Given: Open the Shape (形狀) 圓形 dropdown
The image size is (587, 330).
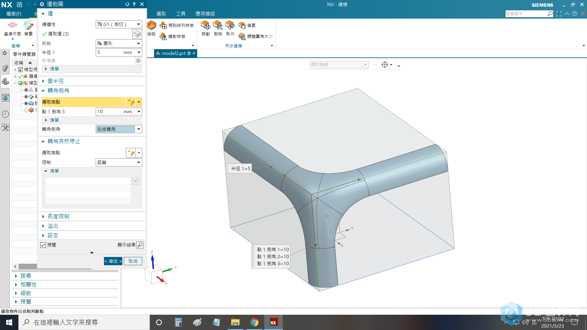Looking at the screenshot, I should [119, 43].
